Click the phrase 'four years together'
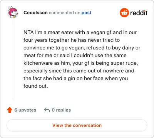154x138 pixels. (x=47, y=40)
